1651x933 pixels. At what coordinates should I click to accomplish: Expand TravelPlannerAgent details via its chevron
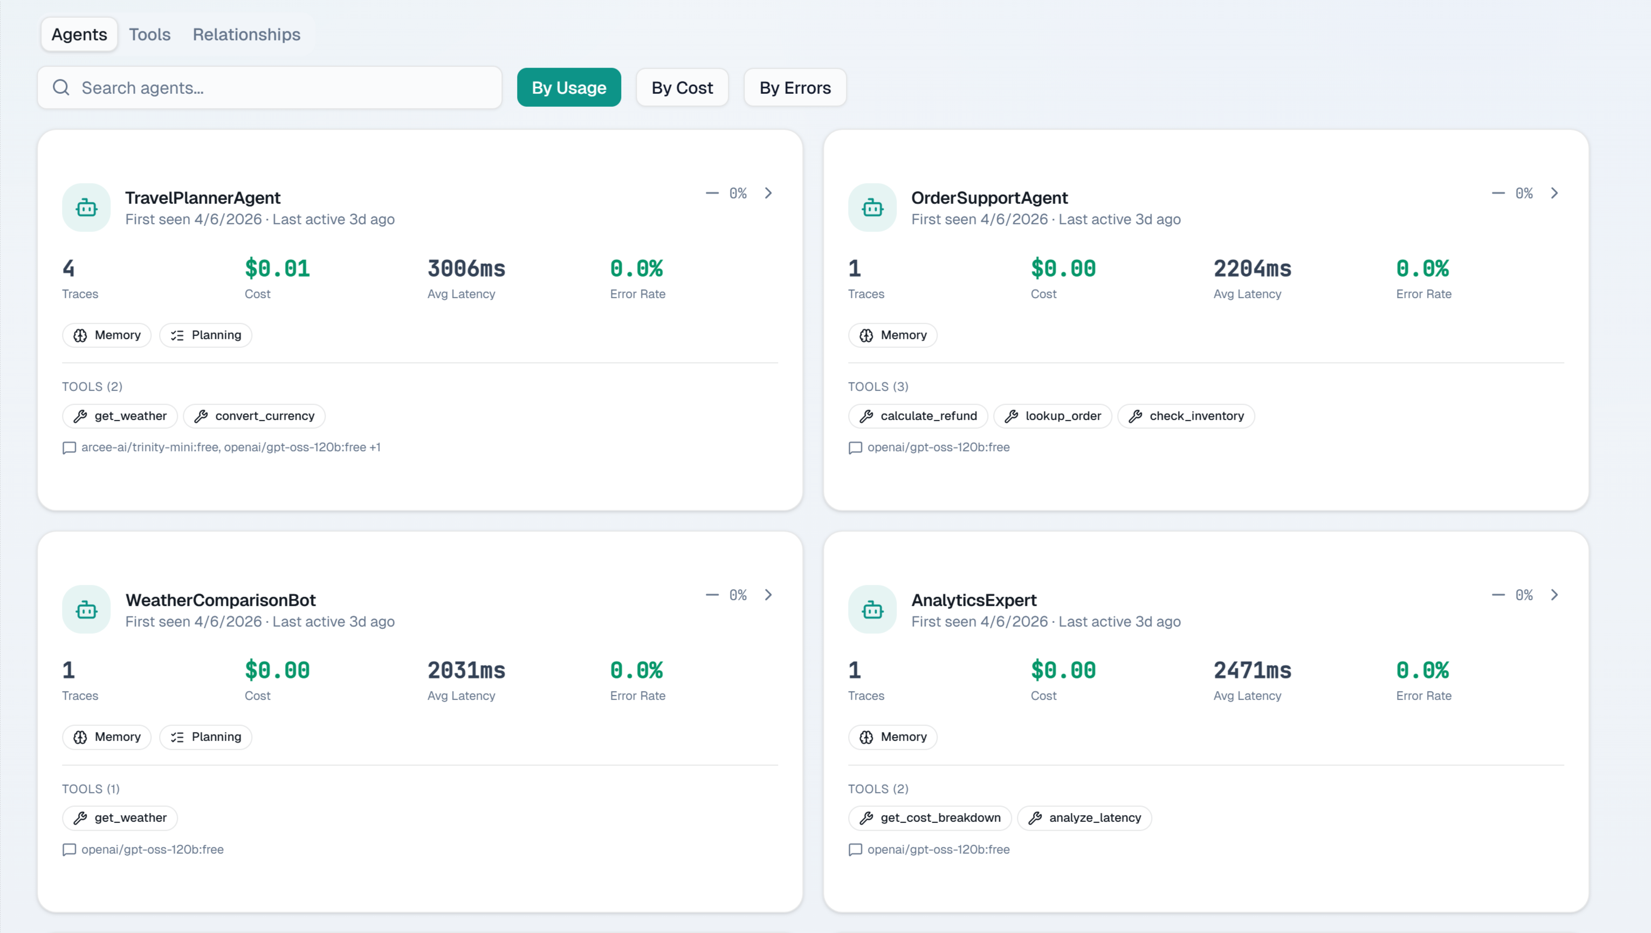(x=768, y=193)
